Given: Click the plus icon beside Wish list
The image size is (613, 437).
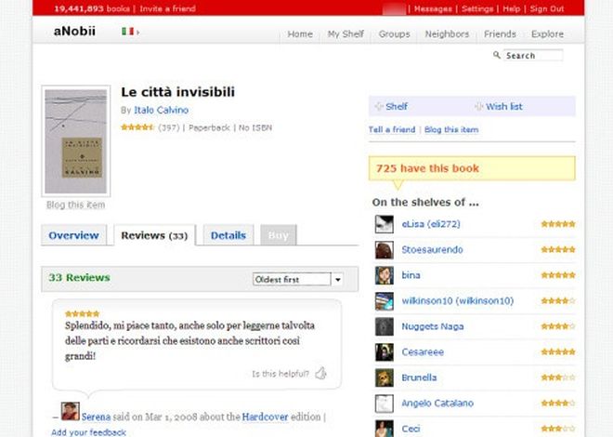Looking at the screenshot, I should (x=478, y=106).
